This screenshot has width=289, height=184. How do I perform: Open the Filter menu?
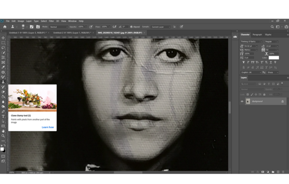pos(51,21)
